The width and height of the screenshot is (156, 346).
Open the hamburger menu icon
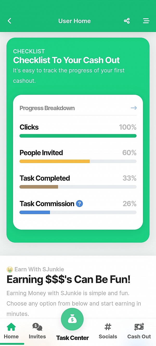[x=146, y=21]
